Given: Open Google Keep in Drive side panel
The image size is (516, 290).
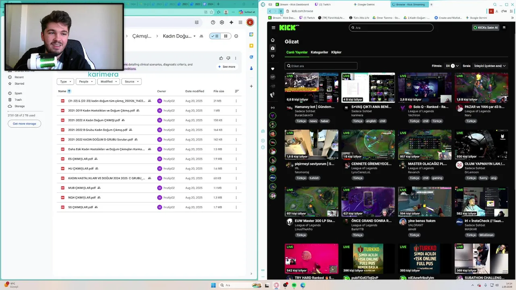Looking at the screenshot, I should pyautogui.click(x=251, y=46).
